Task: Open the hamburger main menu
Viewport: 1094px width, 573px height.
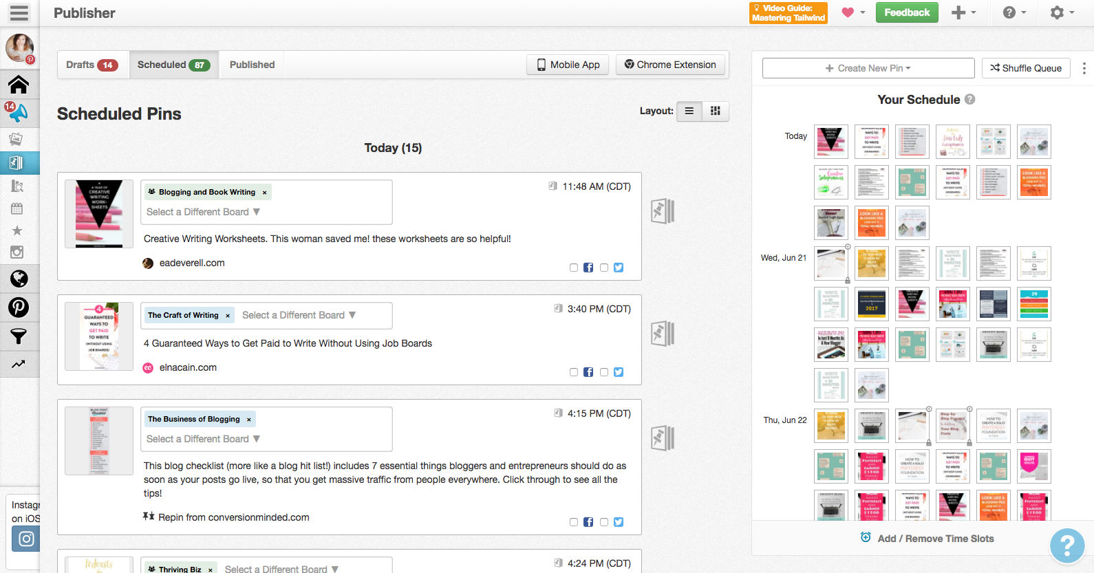Action: 19,13
